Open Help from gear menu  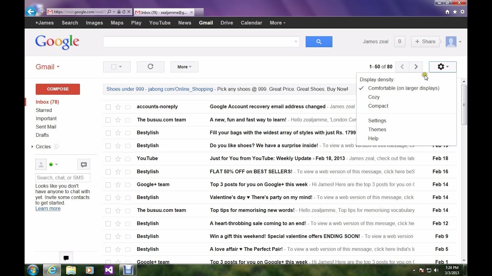click(373, 138)
